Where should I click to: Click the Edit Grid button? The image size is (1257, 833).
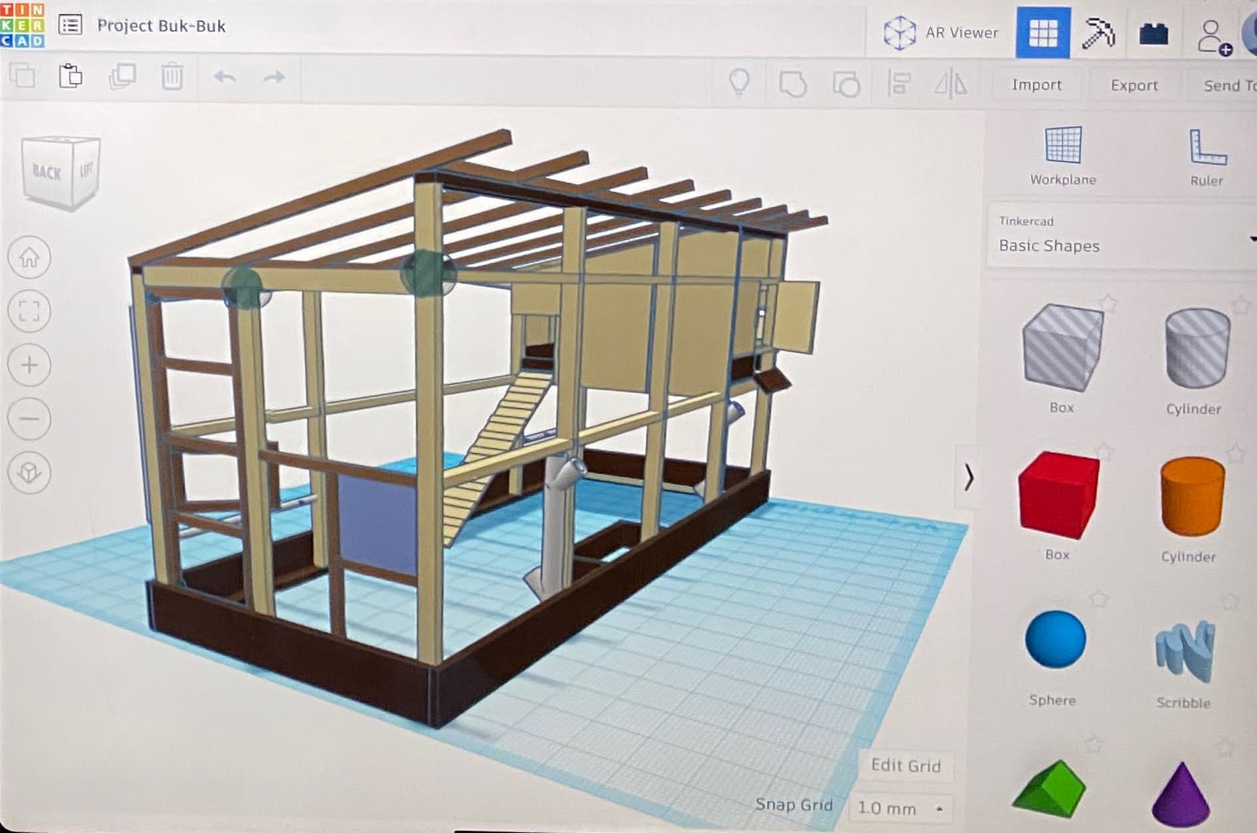pyautogui.click(x=906, y=765)
